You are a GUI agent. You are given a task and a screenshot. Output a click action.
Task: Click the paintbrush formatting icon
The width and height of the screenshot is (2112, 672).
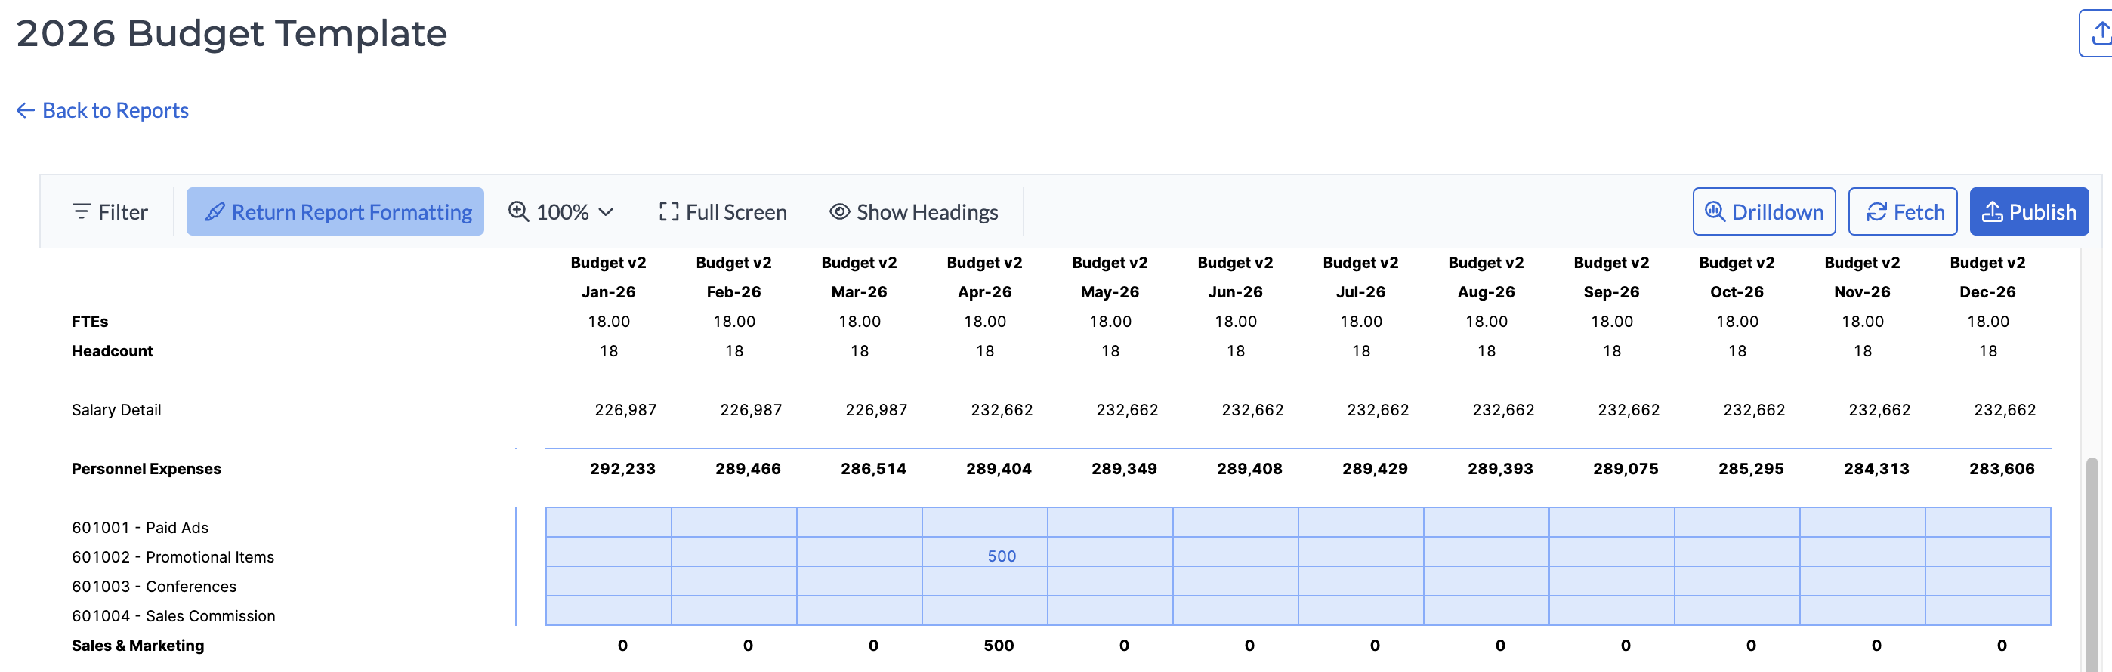(215, 212)
